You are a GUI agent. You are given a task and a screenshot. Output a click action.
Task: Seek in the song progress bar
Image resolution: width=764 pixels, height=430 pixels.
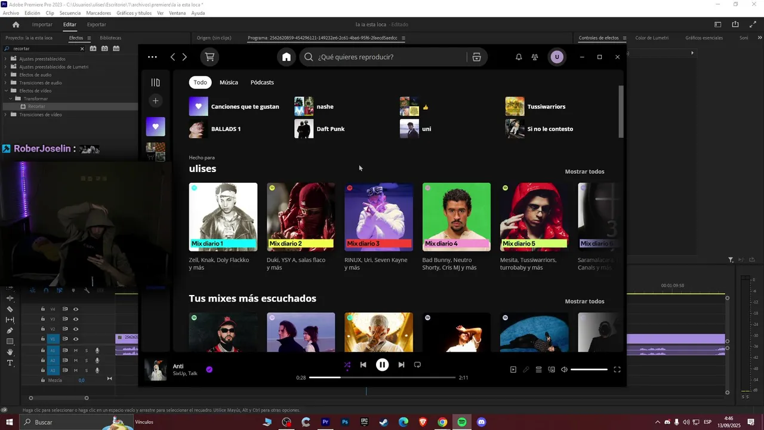tap(382, 377)
